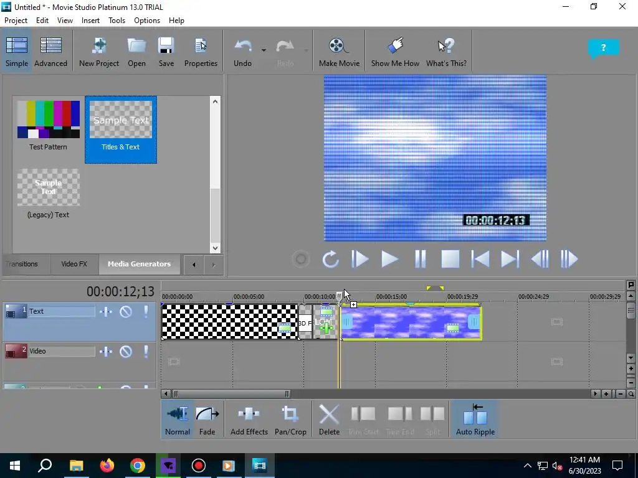The height and width of the screenshot is (478, 638).
Task: Create a New Project
Action: 99,51
